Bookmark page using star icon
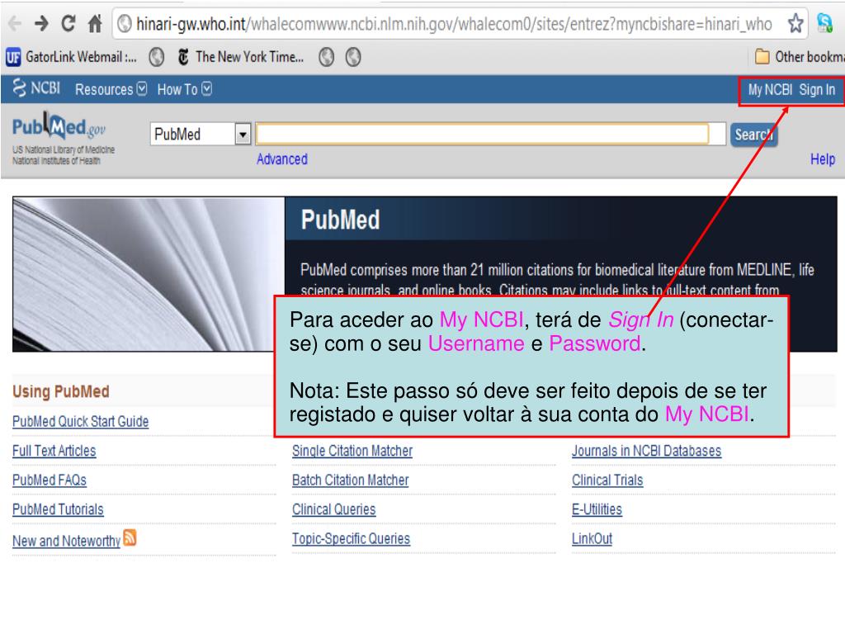845x634 pixels. pos(795,25)
